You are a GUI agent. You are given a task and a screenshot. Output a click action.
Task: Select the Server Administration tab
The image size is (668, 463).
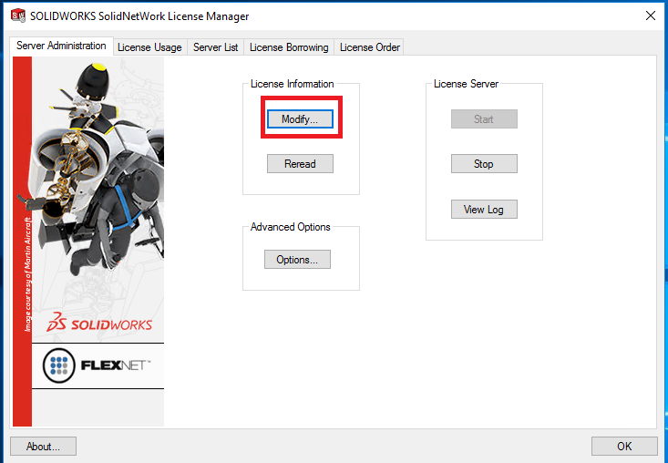click(61, 46)
